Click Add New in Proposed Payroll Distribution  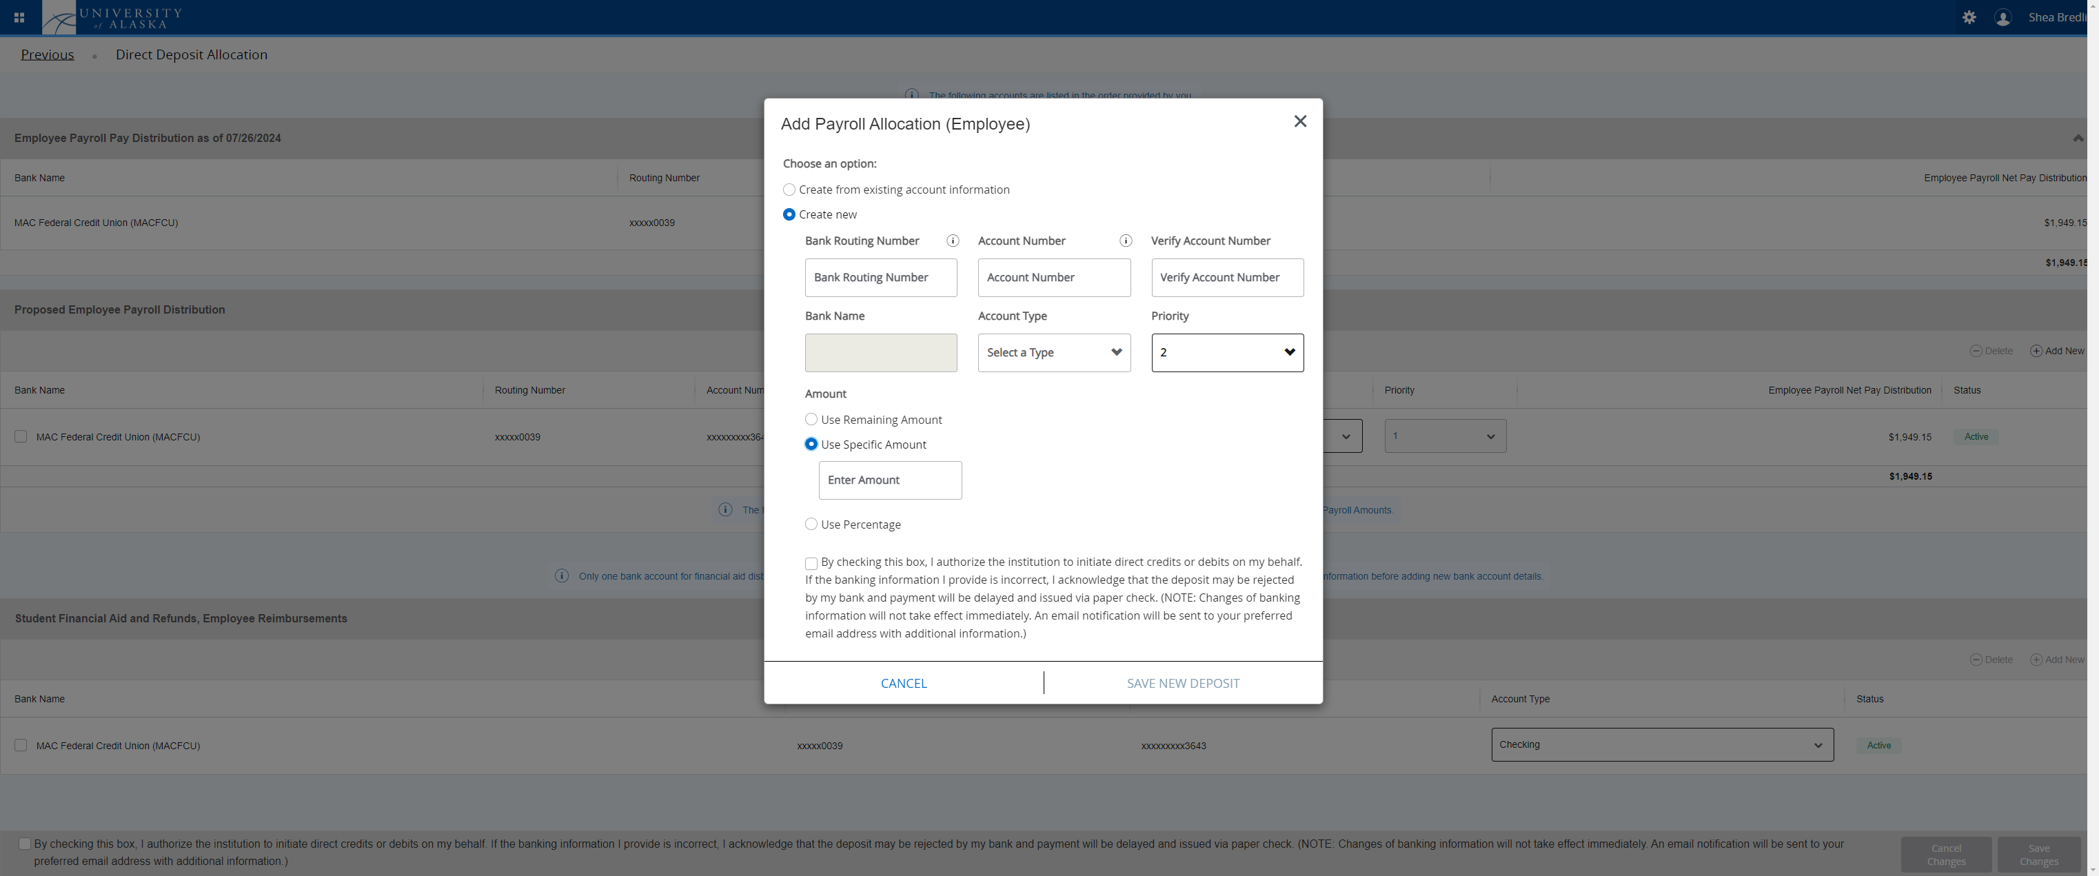2057,352
